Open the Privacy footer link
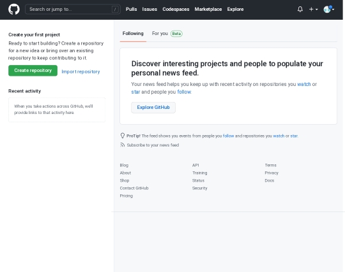Viewport: 345px width, 272px height. coord(272,173)
